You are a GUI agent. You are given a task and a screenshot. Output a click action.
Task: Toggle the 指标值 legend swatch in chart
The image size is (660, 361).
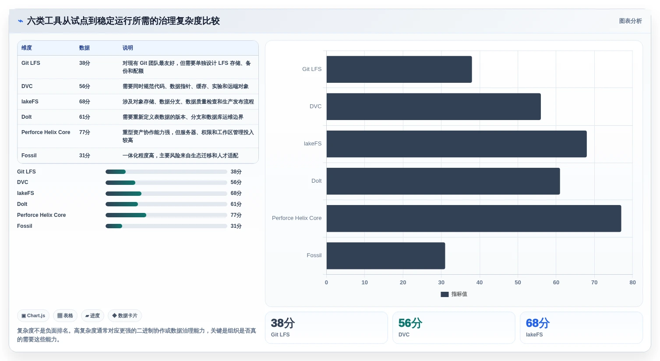(x=445, y=294)
